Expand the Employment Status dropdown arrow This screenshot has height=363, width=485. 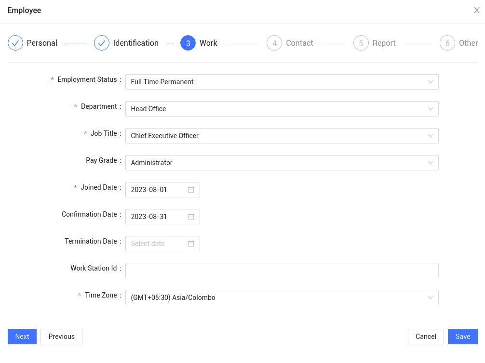430,82
